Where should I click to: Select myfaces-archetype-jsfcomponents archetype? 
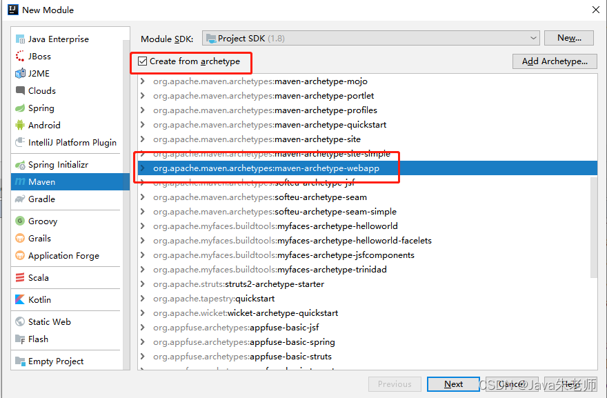point(368,255)
